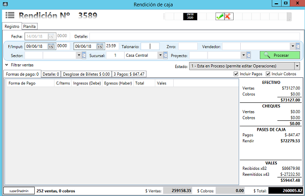305x196 pixels.
Task: Click the Rendir amount $72279.53
Action: click(x=290, y=141)
